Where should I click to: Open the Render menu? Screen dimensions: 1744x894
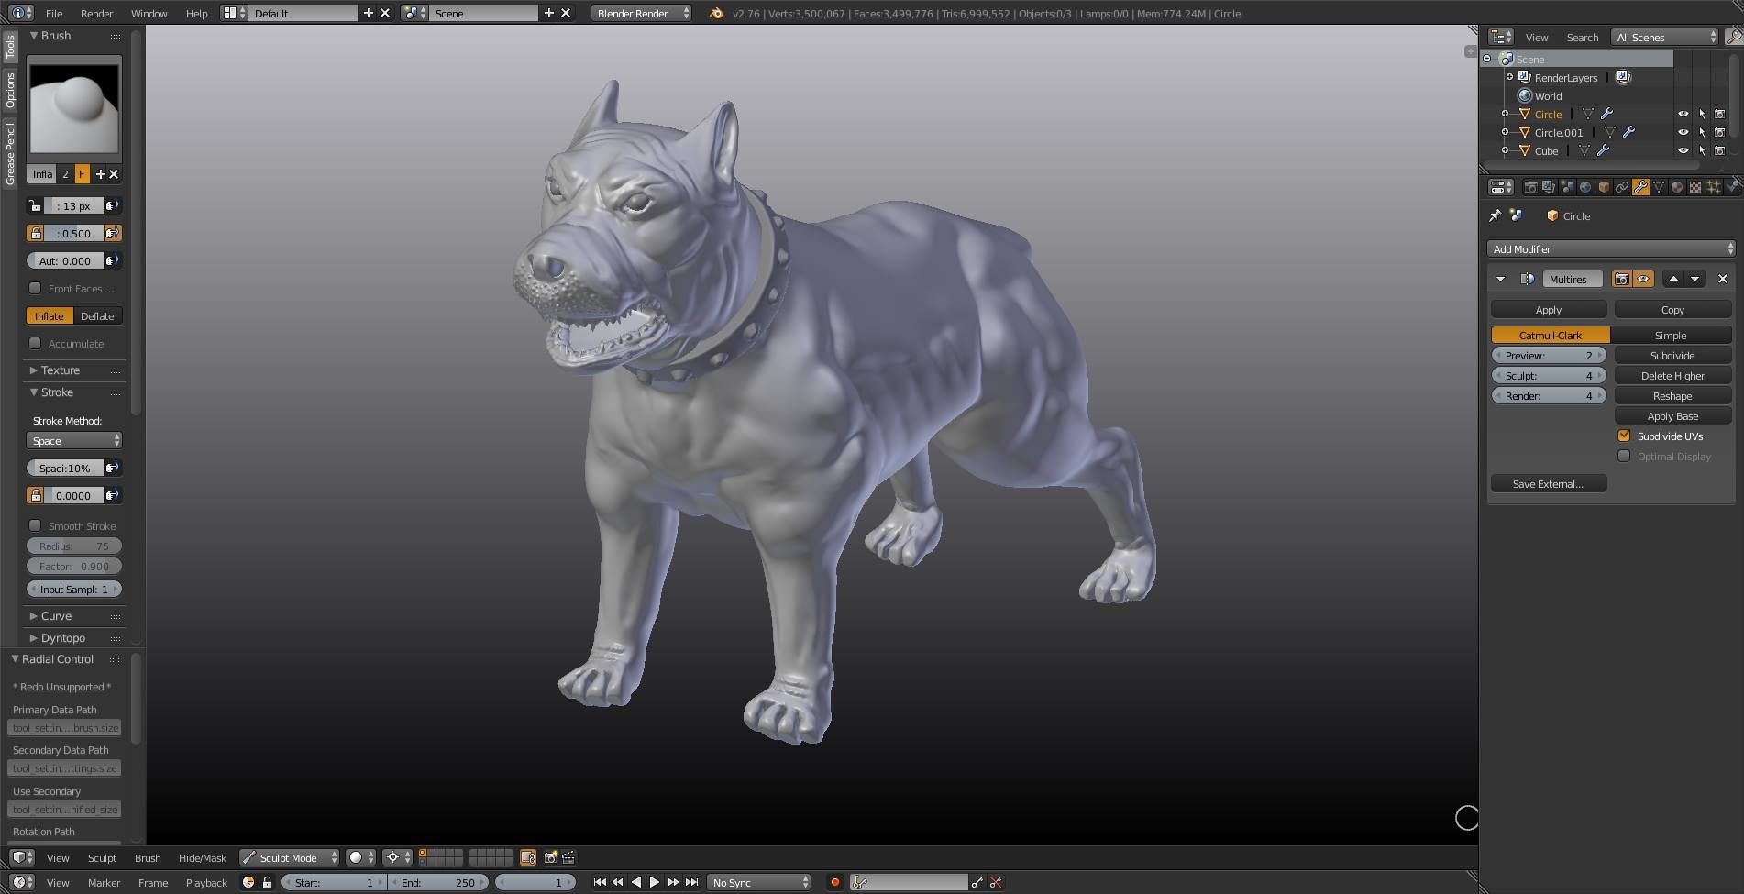click(96, 13)
